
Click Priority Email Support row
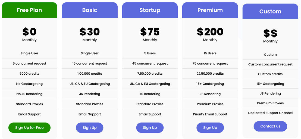tap(210, 114)
